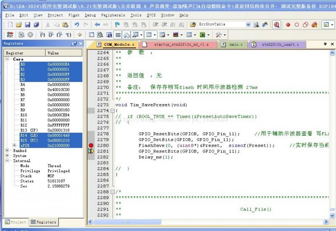
Task: Save all files icon
Action: pyautogui.click(x=36, y=25)
